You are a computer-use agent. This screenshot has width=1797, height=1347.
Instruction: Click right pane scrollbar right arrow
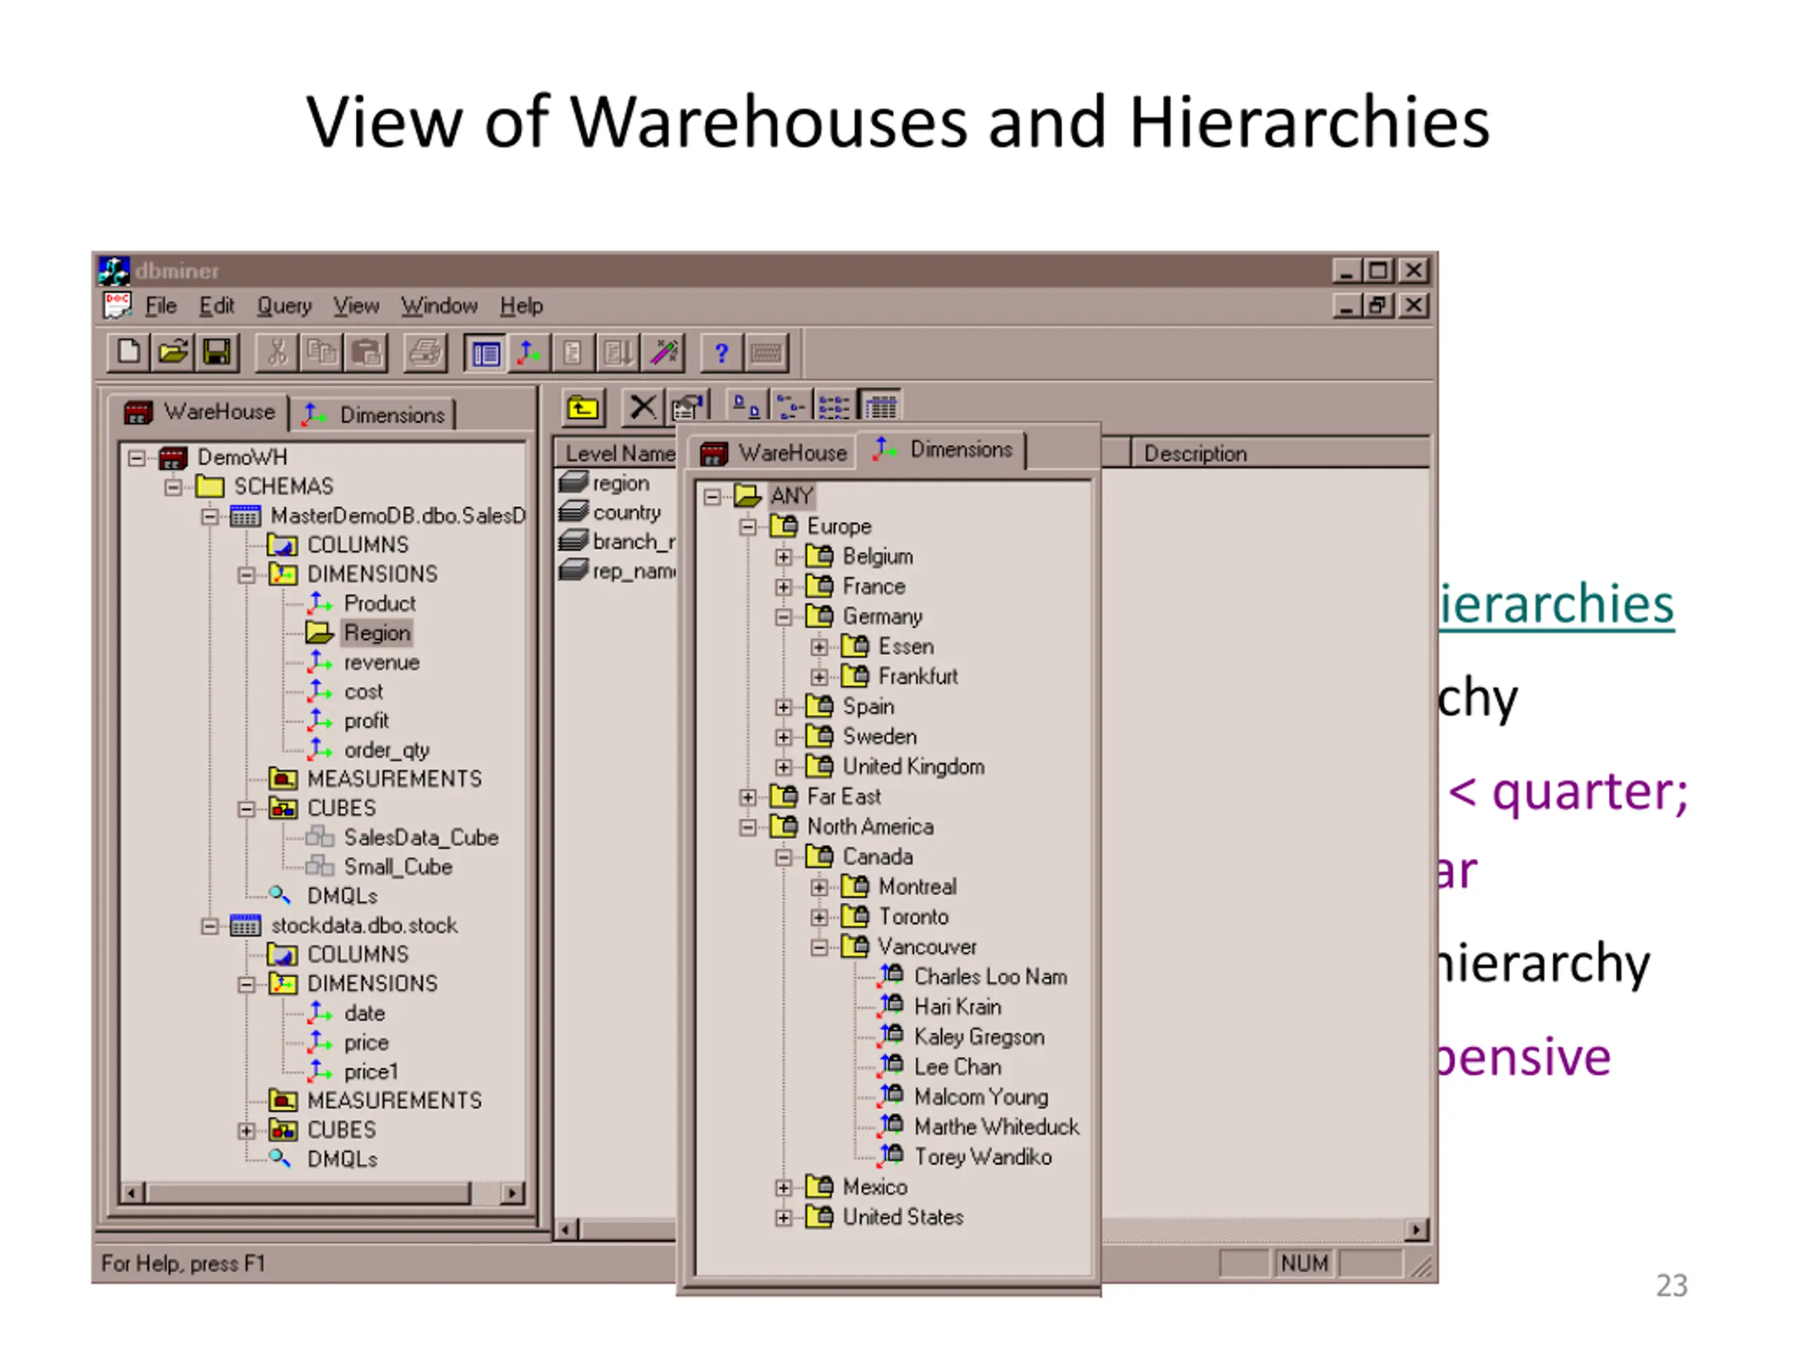1416,1229
